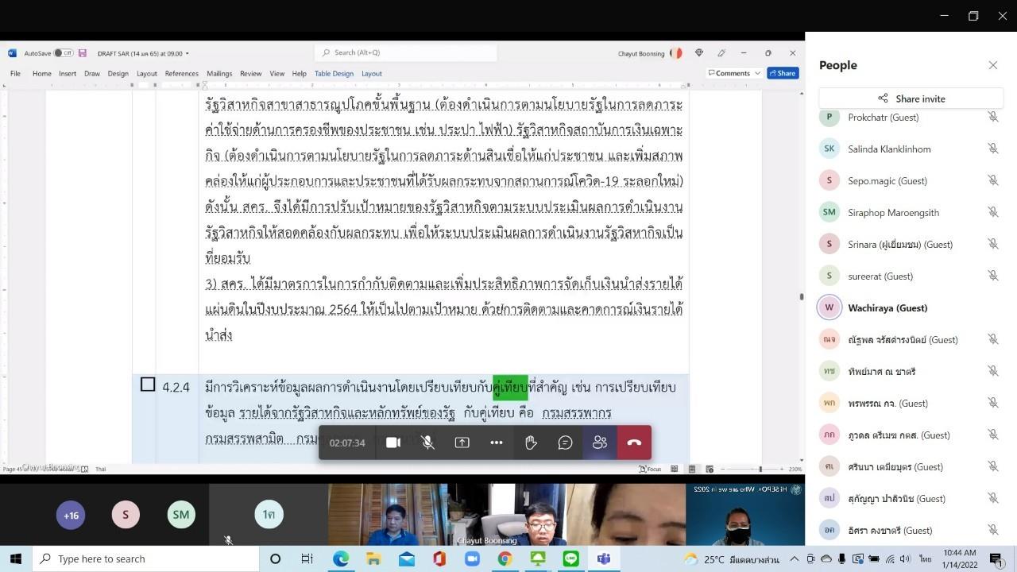Switch to the Table Design tab

coord(334,73)
